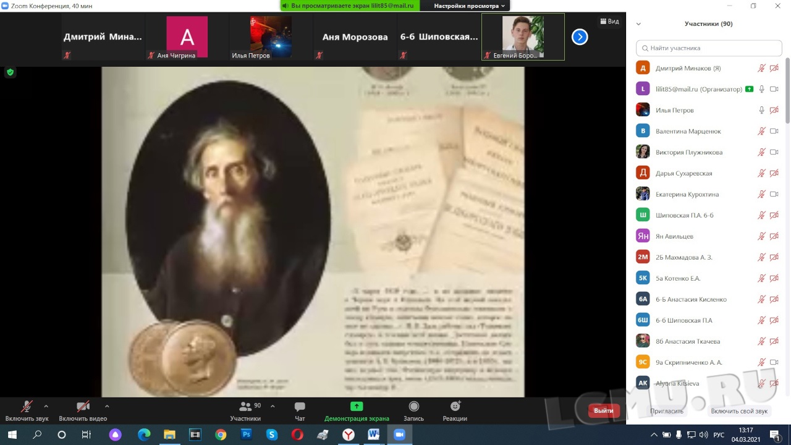This screenshot has height=445, width=791.
Task: Click Валентина Марценюк muted microphone icon
Action: [x=762, y=131]
